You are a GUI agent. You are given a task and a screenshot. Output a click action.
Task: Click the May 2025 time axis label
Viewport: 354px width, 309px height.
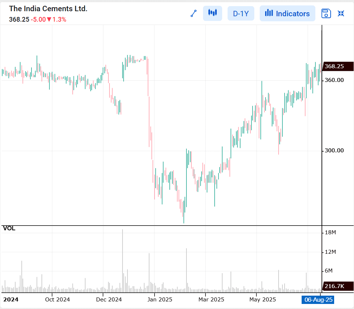point(263,300)
